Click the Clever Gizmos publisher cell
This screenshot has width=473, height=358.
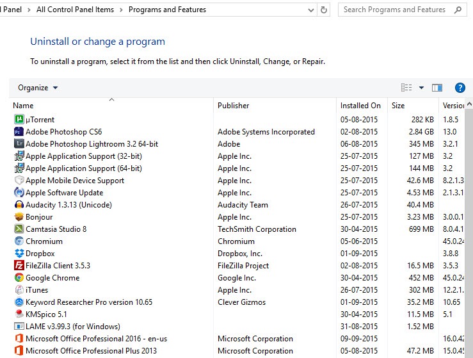(242, 302)
